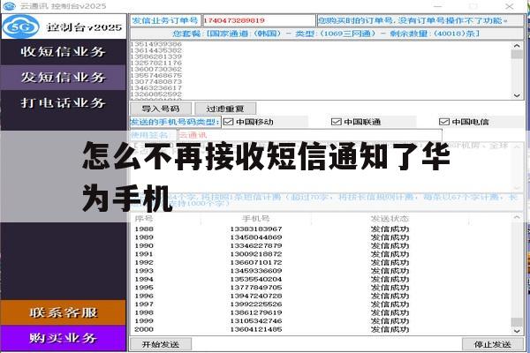Click the order number input field
This screenshot has width=530, height=353.
point(259,20)
